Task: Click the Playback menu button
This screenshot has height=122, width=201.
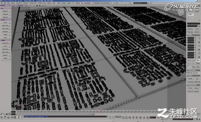Action: (x=118, y=117)
